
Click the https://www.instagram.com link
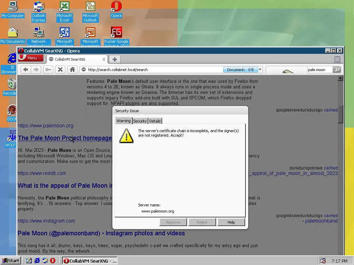(x=46, y=221)
